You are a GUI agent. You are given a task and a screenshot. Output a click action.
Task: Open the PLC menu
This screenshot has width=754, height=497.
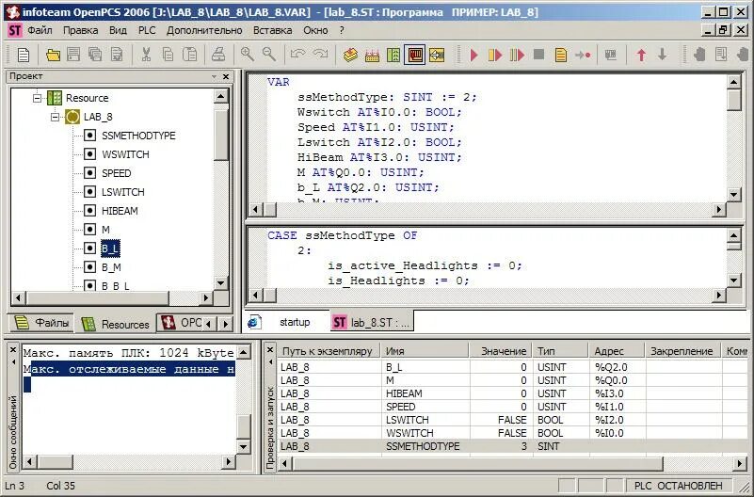coord(147,30)
